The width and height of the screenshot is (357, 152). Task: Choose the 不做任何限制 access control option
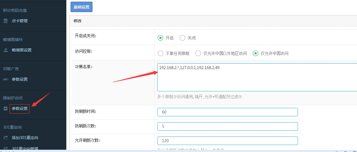pos(161,53)
